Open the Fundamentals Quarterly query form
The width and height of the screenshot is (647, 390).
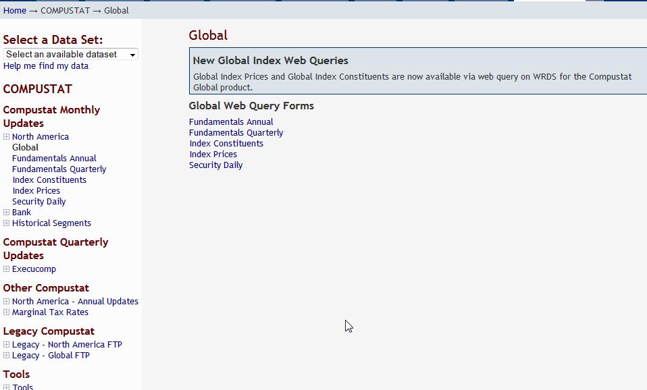236,132
